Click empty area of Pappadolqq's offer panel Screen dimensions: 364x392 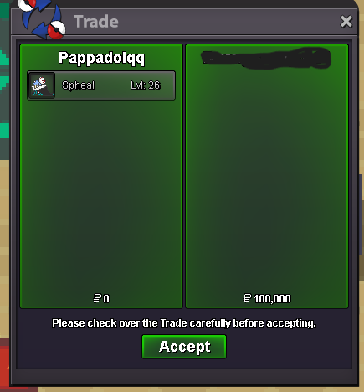(x=101, y=195)
